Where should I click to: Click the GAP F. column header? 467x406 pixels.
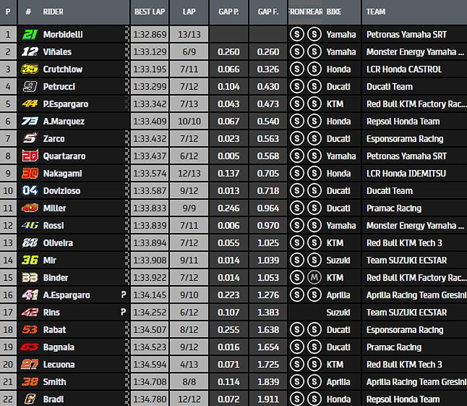click(268, 12)
